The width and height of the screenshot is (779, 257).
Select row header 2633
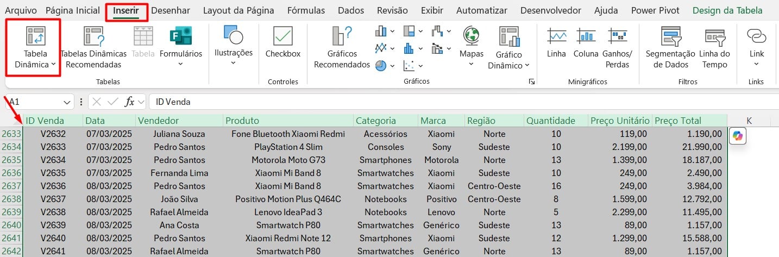[x=11, y=134]
